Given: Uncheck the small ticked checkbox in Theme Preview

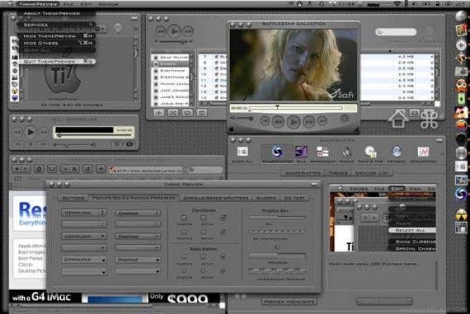Looking at the screenshot, I should 223,232.
